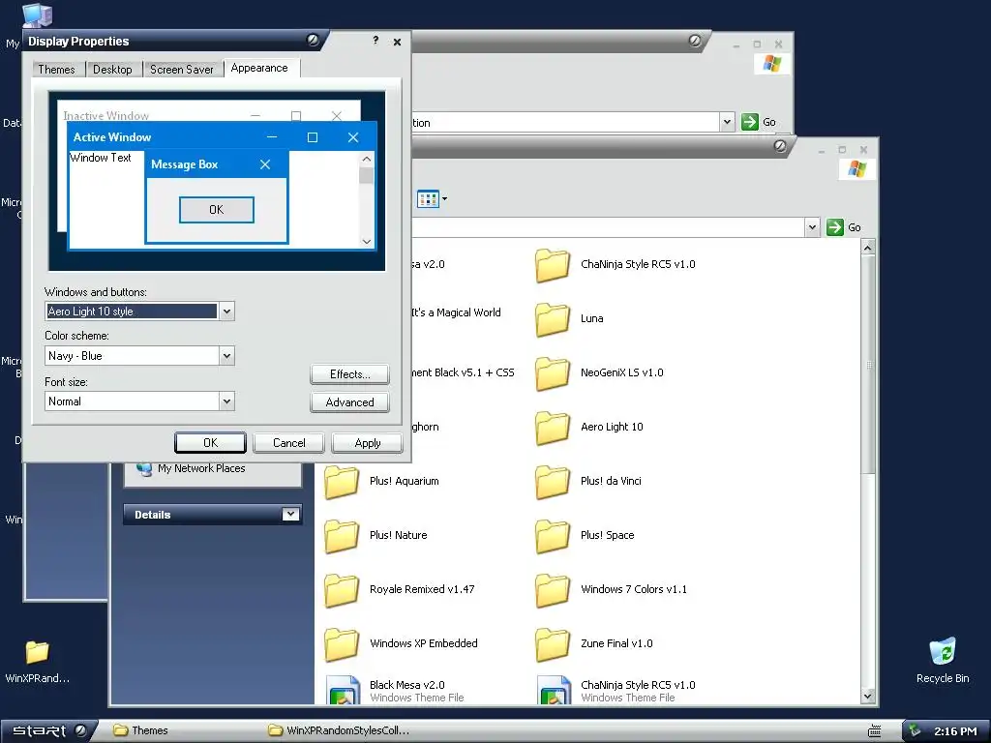Expand the address bar dropdown in the back explorer window
This screenshot has height=743, width=991.
click(x=727, y=122)
